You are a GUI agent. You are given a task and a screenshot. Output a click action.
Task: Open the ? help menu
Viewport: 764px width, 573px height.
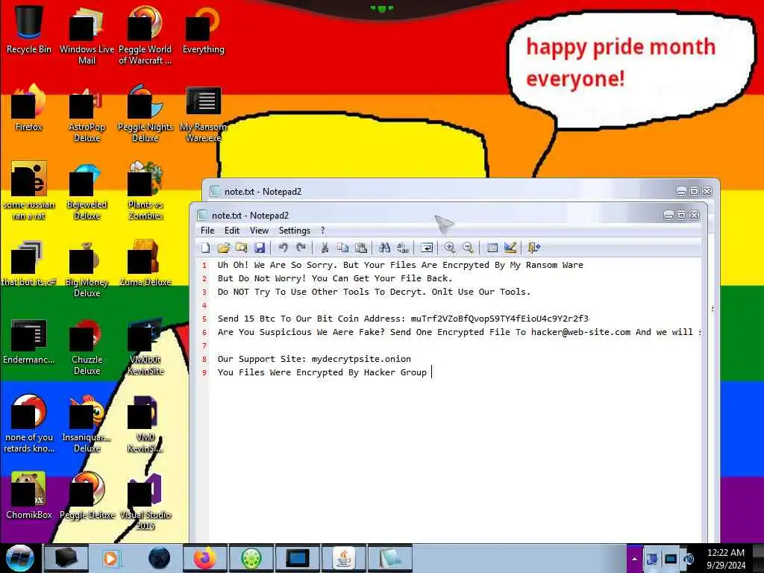[322, 231]
